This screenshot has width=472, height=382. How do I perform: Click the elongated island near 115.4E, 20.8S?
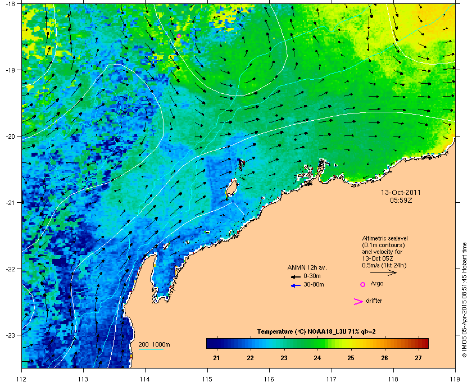click(x=232, y=188)
